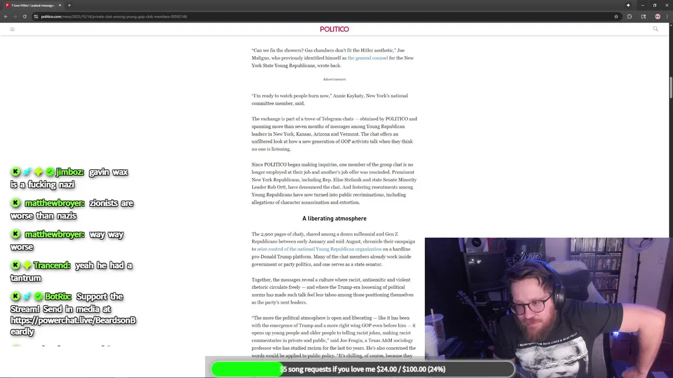Image resolution: width=673 pixels, height=378 pixels.
Task: Click the page vertical scrollbar thumb
Action: (670, 87)
